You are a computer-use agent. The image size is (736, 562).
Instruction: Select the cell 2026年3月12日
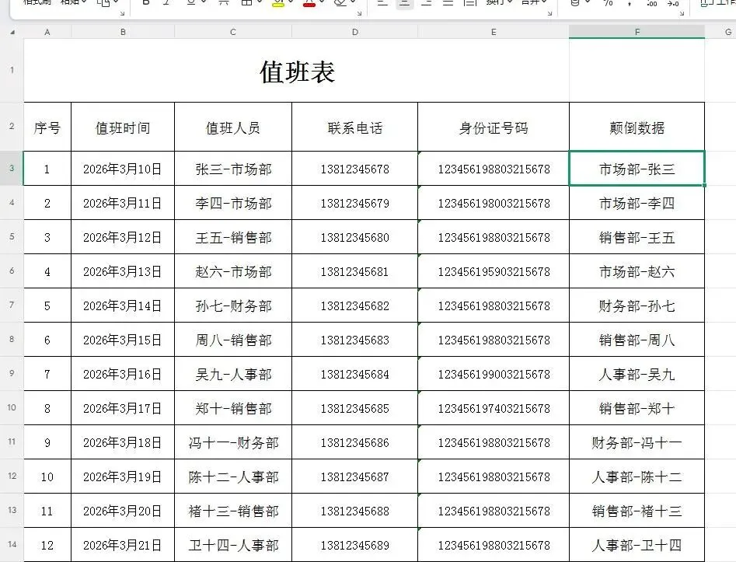[x=123, y=237]
